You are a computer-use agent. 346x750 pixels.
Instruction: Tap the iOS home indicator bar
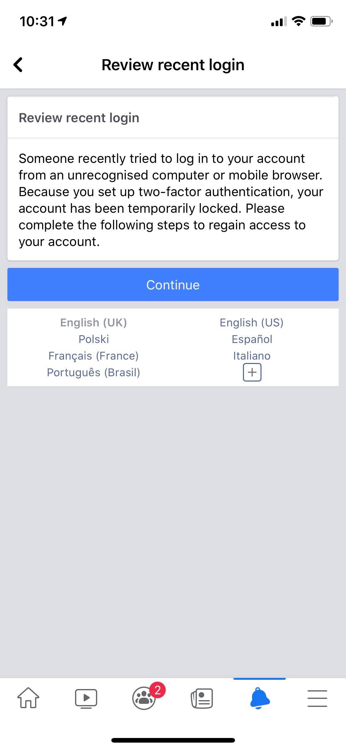pyautogui.click(x=173, y=740)
